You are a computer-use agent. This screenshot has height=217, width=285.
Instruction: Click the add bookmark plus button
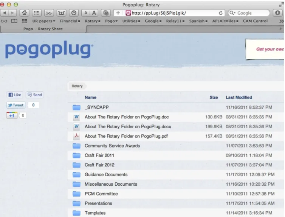(x=118, y=13)
